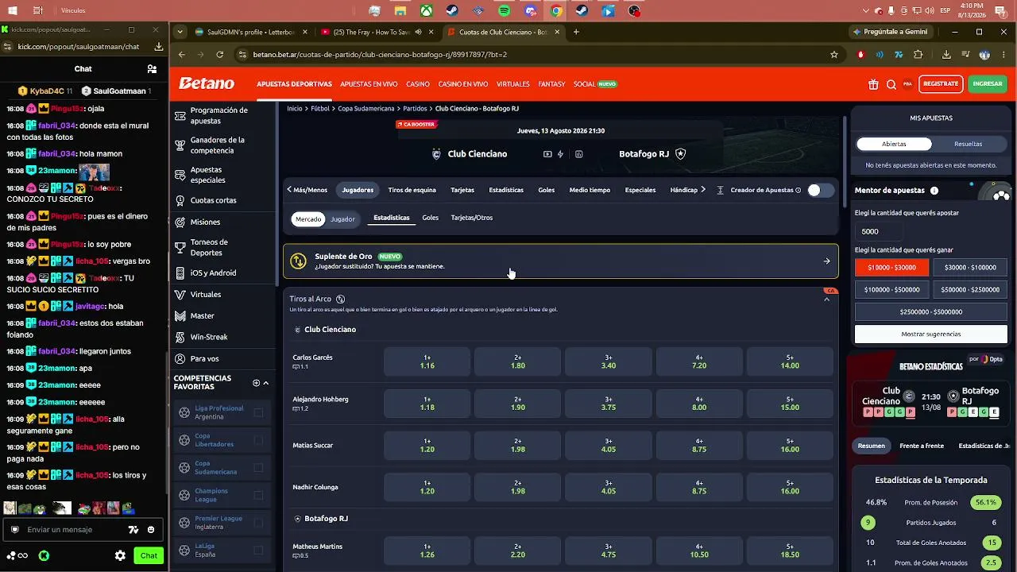Open Spotify from the taskbar
The image size is (1017, 572).
tap(505, 11)
